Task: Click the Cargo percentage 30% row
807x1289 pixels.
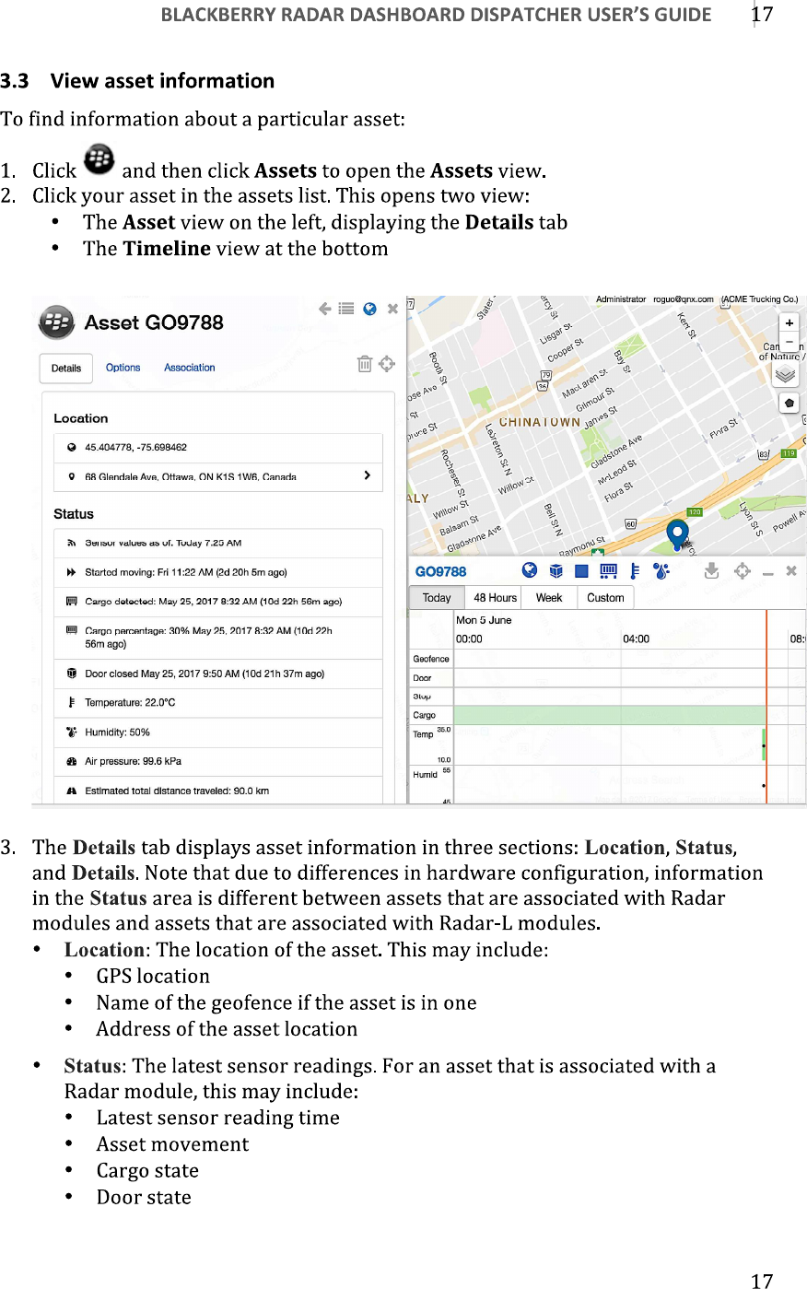Action: pyautogui.click(x=218, y=638)
